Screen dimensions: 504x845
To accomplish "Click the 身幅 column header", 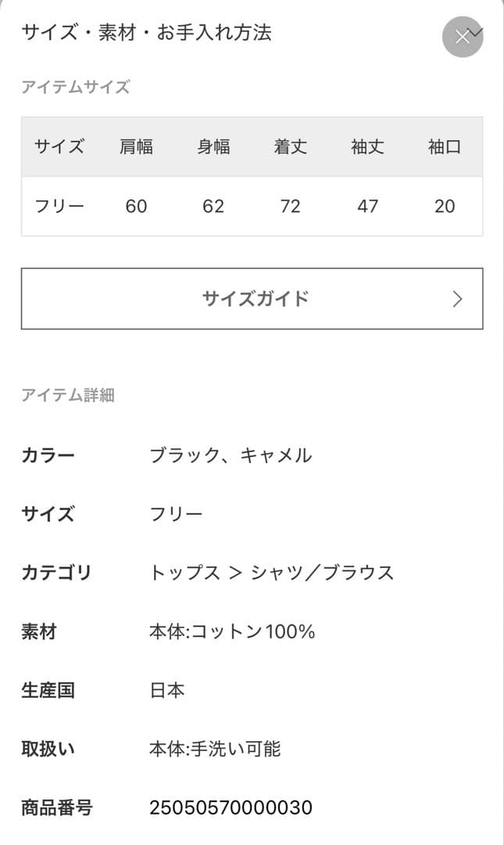I will pos(213,146).
